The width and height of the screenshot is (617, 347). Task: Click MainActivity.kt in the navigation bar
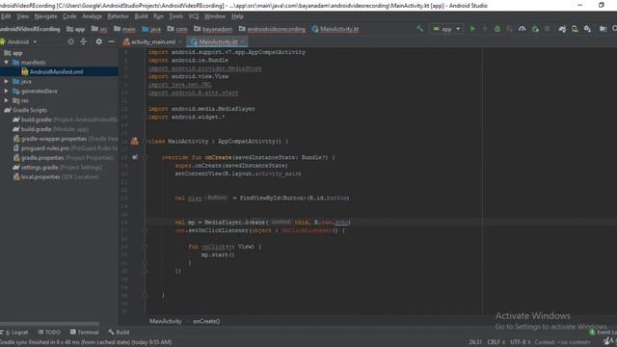[x=335, y=29]
